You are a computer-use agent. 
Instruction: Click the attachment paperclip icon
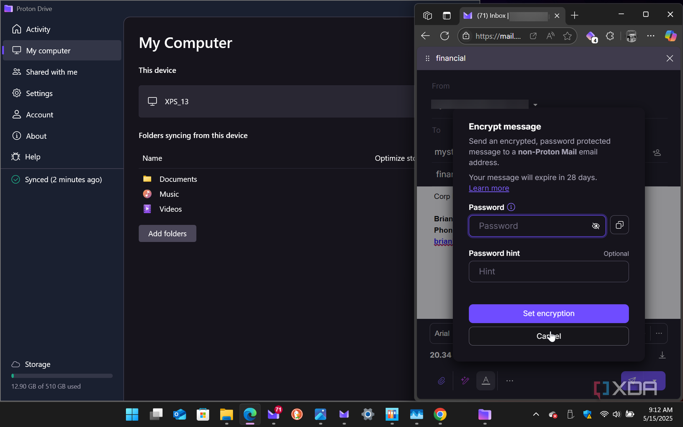coord(442,381)
